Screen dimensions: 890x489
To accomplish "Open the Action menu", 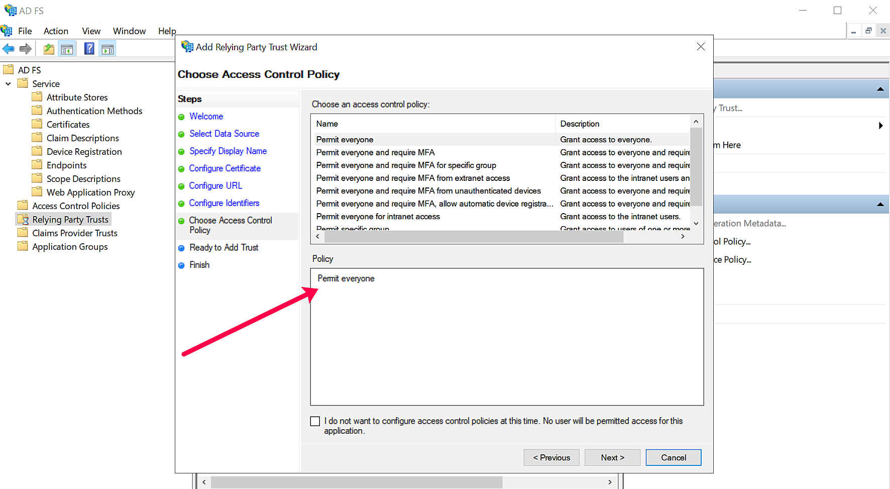I will (x=56, y=31).
